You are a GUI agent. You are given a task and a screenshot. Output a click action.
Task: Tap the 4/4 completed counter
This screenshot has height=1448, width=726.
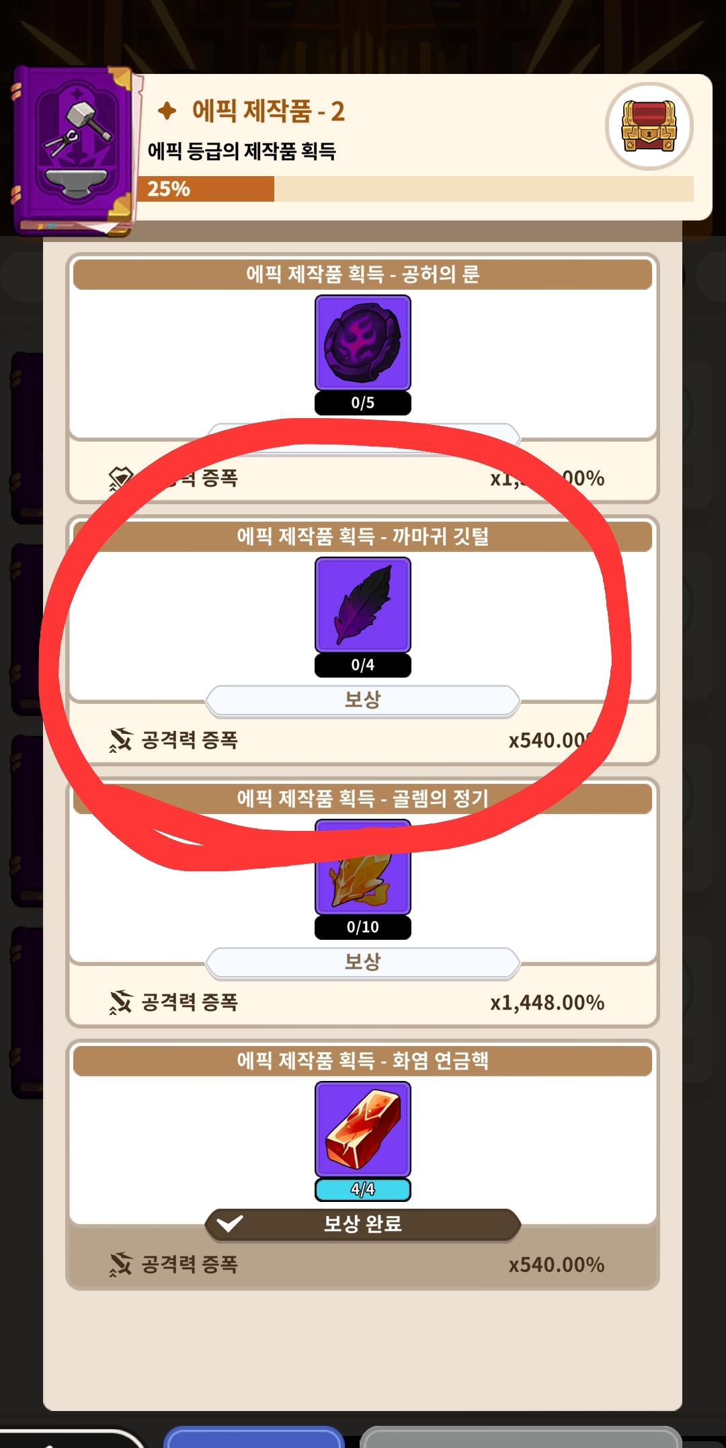[363, 1189]
